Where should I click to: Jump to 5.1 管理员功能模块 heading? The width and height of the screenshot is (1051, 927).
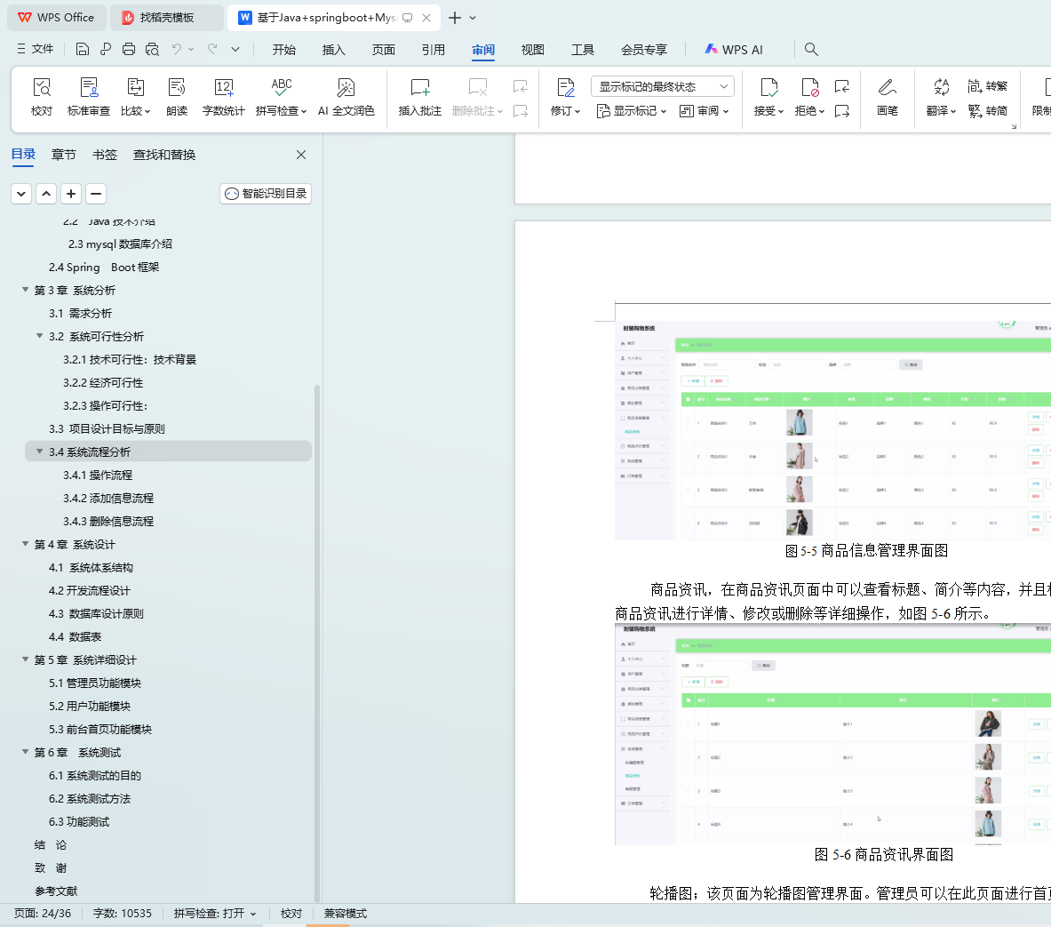(95, 683)
